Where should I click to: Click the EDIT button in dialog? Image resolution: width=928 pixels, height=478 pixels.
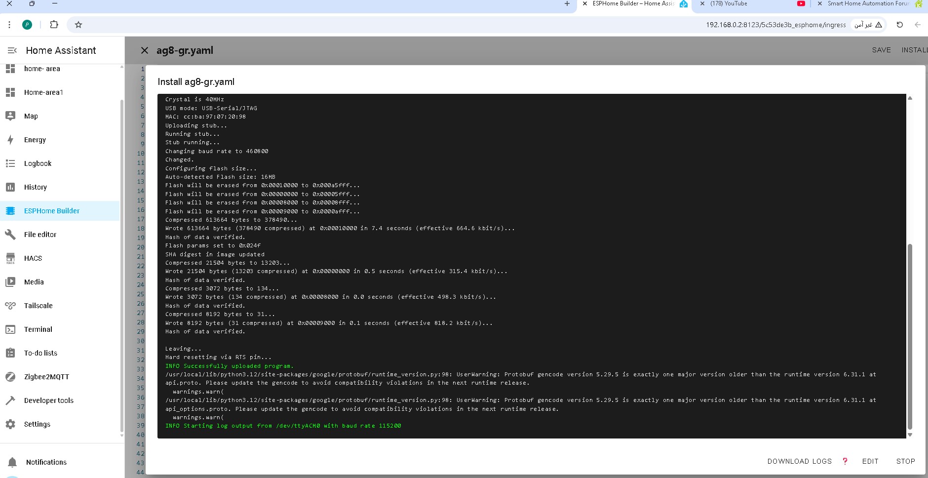coord(870,461)
